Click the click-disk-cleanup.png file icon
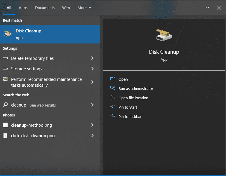 tap(5, 135)
